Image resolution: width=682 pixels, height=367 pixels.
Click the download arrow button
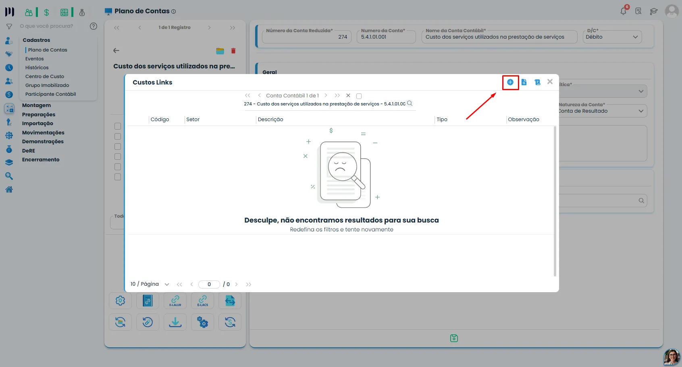[175, 322]
